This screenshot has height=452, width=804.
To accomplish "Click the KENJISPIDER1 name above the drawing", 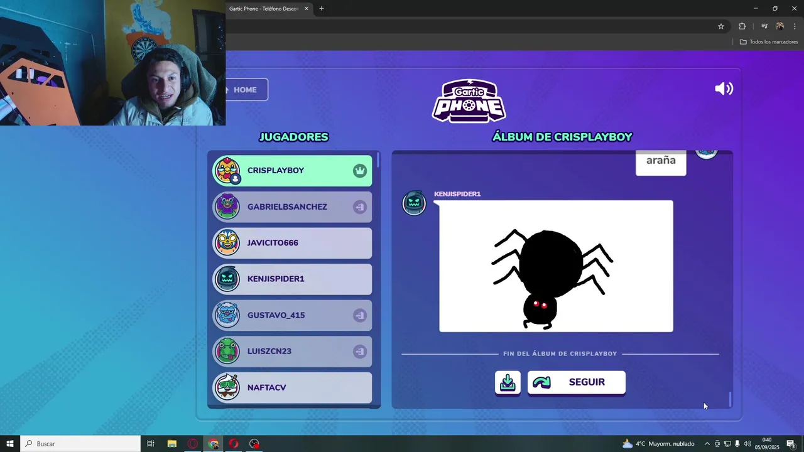I will click(x=457, y=194).
